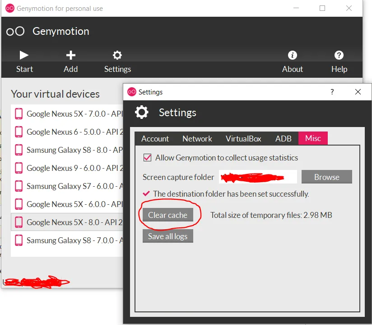Open the ADB tab

[283, 138]
